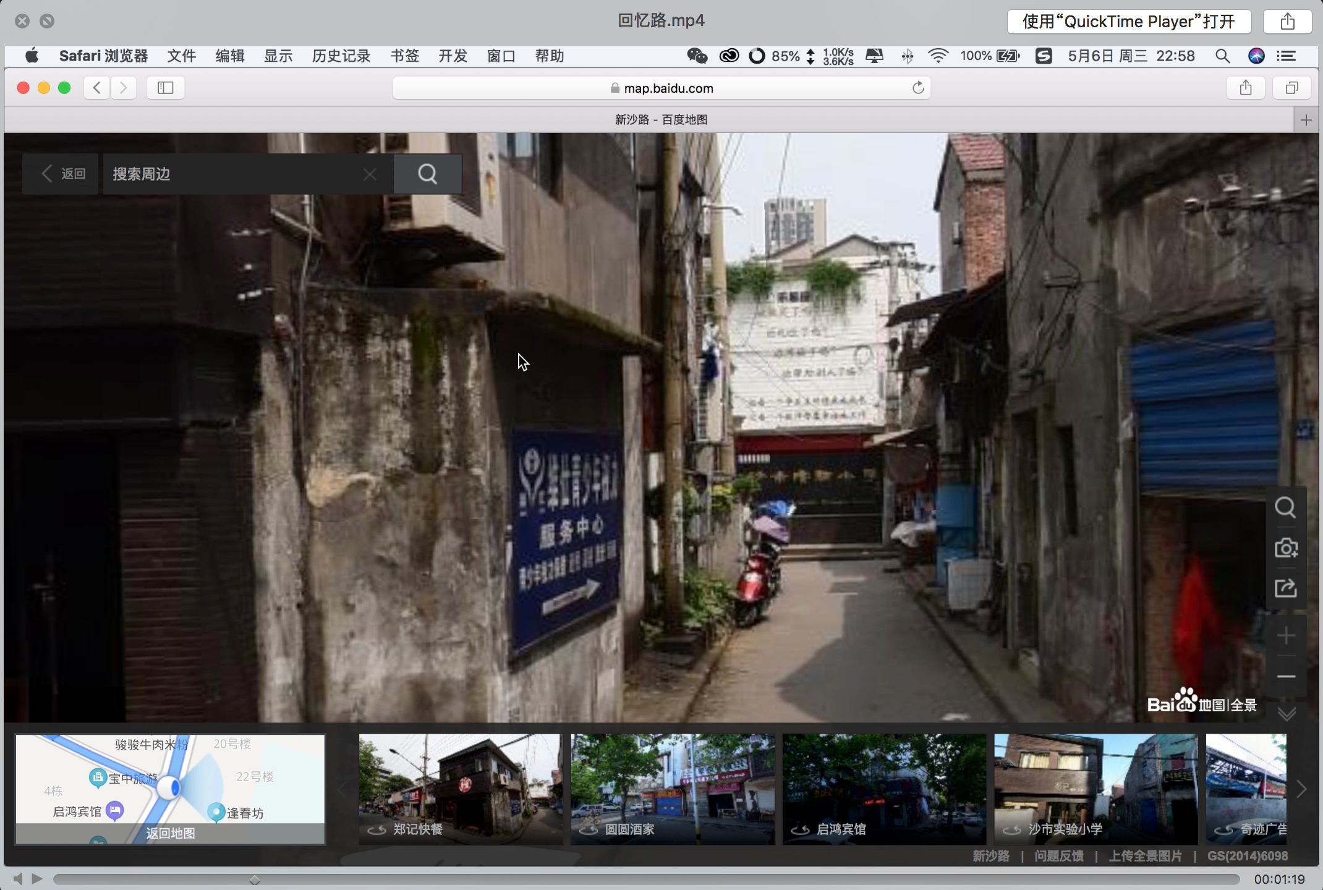Click 使用"QuickTime Player"打开 button
This screenshot has height=890, width=1323.
coord(1129,22)
